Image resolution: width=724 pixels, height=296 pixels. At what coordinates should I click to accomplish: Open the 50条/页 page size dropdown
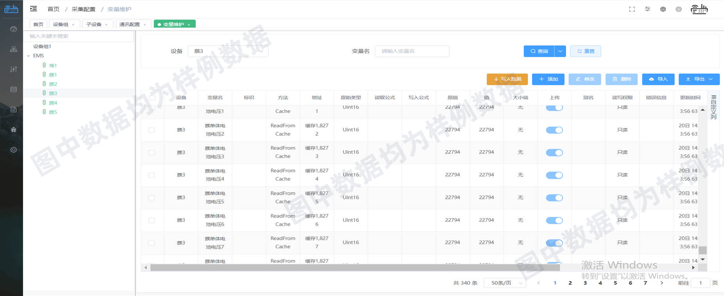[x=505, y=283]
